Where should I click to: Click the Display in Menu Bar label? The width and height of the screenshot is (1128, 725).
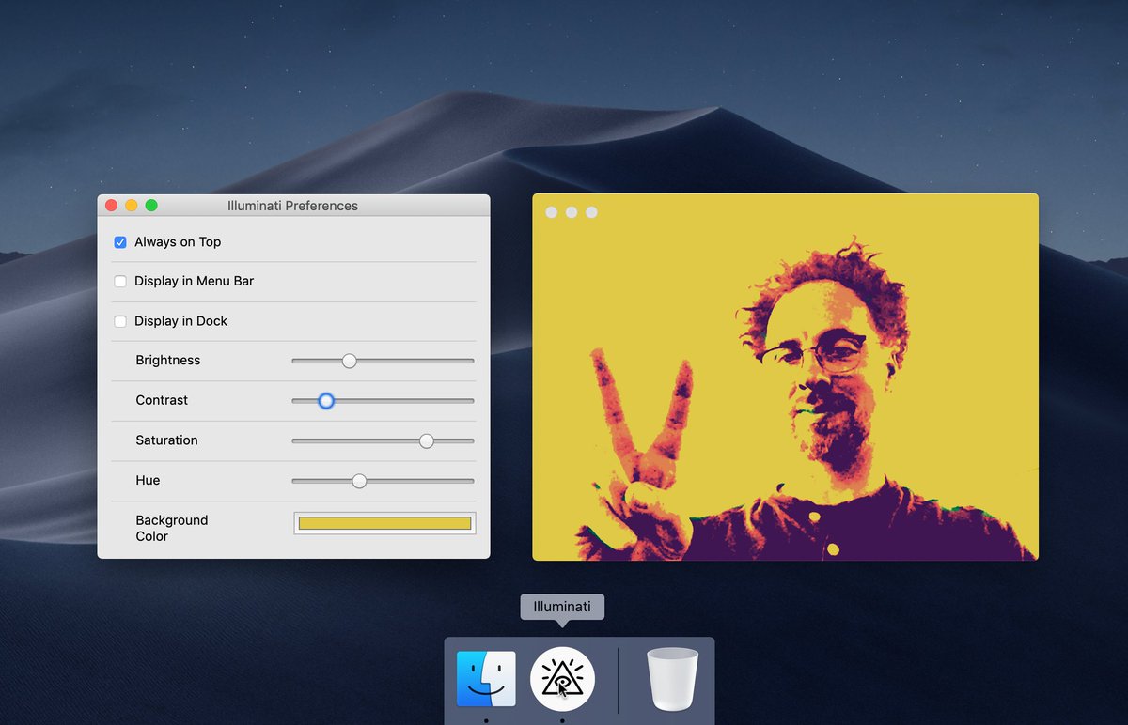[x=194, y=282]
